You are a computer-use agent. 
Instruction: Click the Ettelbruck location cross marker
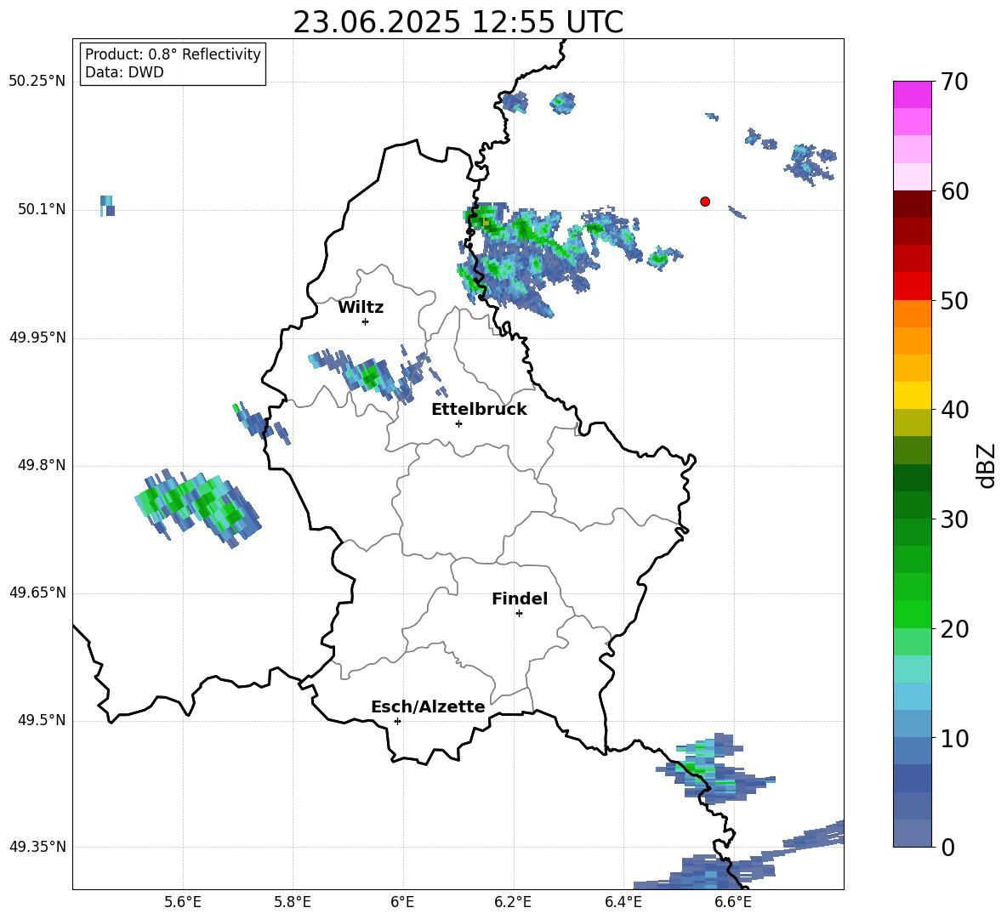[458, 423]
